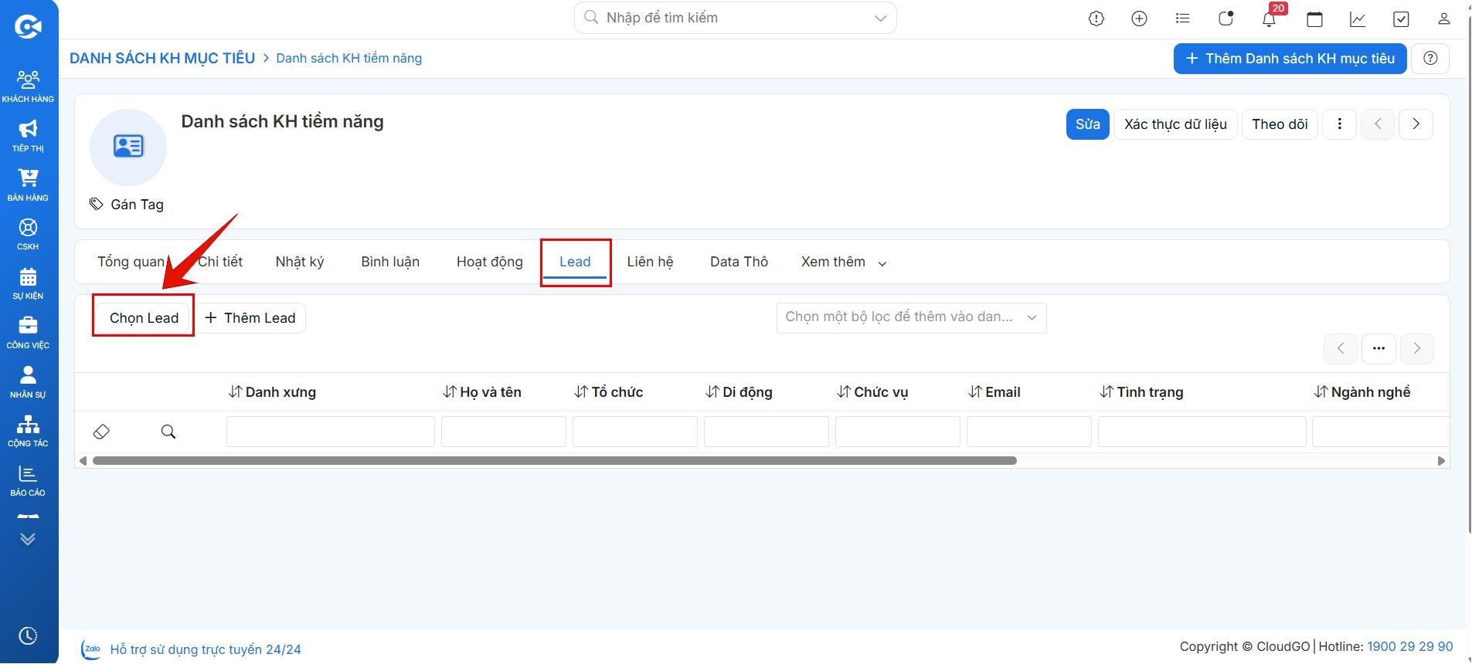Image resolution: width=1472 pixels, height=664 pixels.
Task: Open the Cộng tác org-chart module
Action: (x=28, y=431)
